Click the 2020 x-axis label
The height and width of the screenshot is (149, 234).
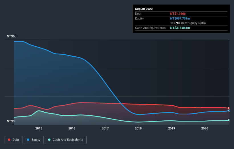tap(205, 128)
